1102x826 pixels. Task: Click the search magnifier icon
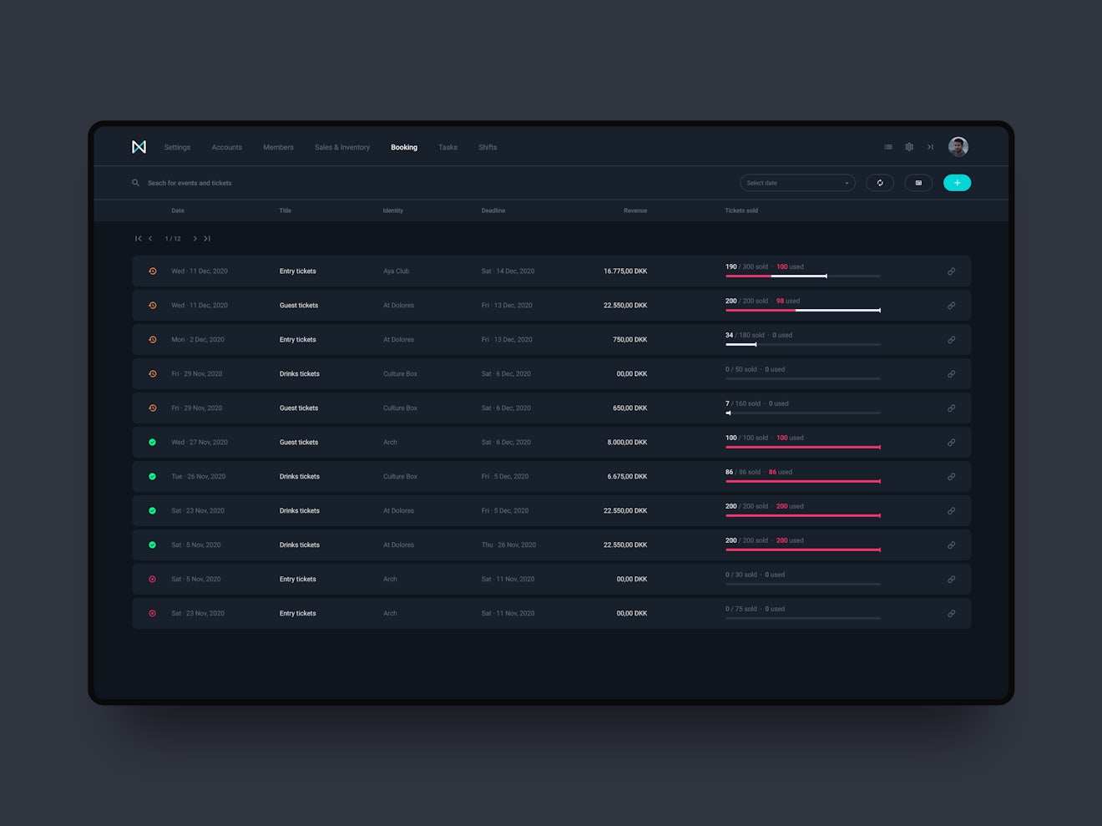(135, 182)
